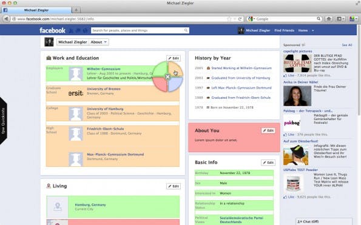
Task: Open account dropdown arrow next to Home
Action: 312,30
